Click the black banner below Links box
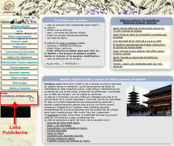This screenshot has height=146, width=174. click(15, 111)
